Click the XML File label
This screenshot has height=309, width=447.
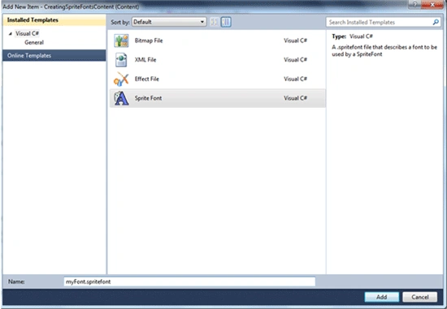tap(145, 60)
